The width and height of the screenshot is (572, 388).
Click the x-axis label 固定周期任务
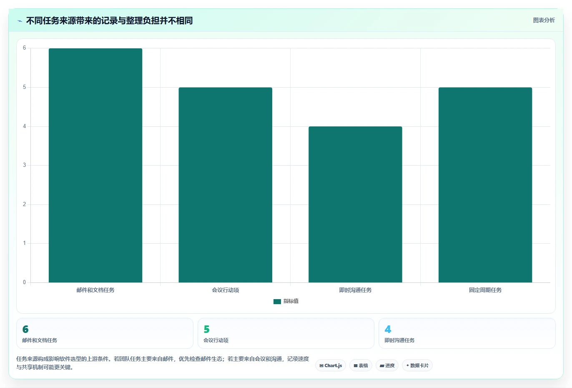click(x=485, y=290)
